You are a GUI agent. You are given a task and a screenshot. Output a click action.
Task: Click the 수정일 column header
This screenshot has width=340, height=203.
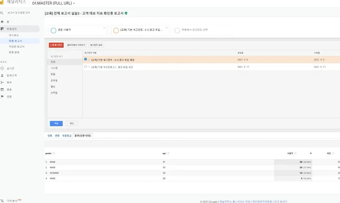[317, 53]
